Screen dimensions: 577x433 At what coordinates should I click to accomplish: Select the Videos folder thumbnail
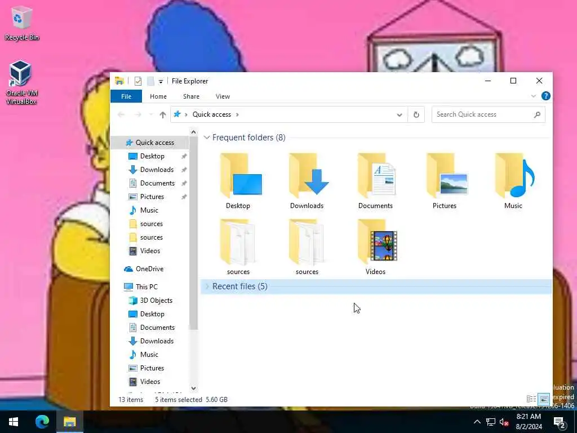(375, 247)
